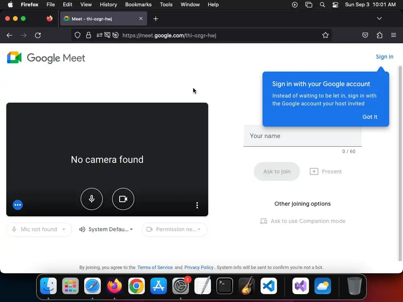This screenshot has width=403, height=302.
Task: Open the Window menu
Action: tap(190, 5)
